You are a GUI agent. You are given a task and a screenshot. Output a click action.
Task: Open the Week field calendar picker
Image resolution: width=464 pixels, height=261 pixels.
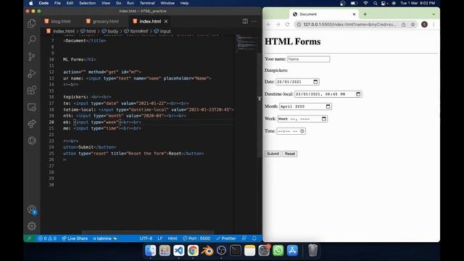[324, 119]
